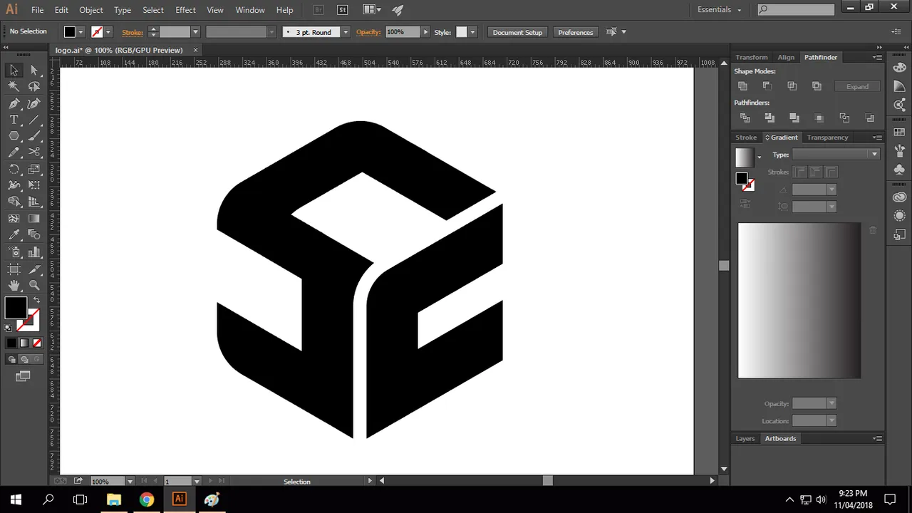Select the Mesh tool
912x513 pixels.
(14, 219)
